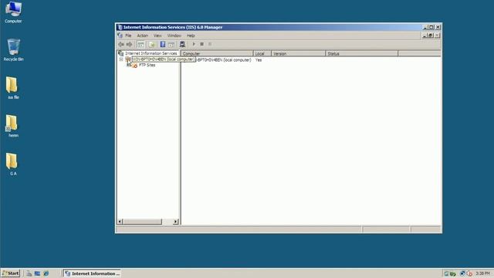Click the tree pane left scroll arrow
The height and width of the screenshot is (278, 494).
[120, 222]
